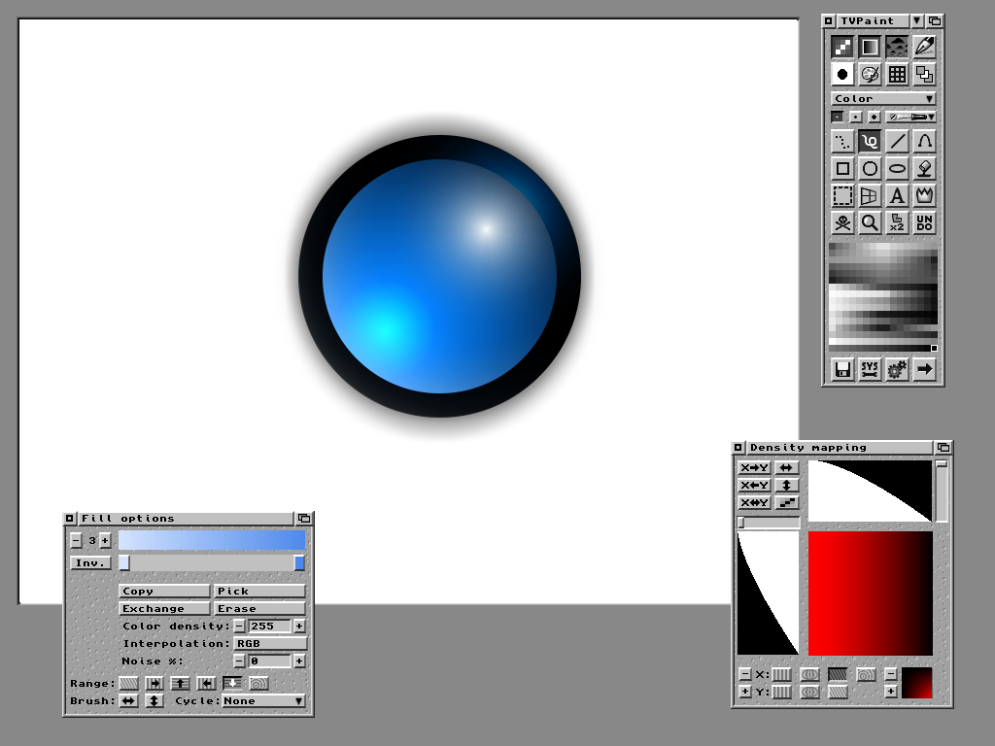Click the blue gradient end-color marker
Viewport: 995px width, 746px height.
299,562
